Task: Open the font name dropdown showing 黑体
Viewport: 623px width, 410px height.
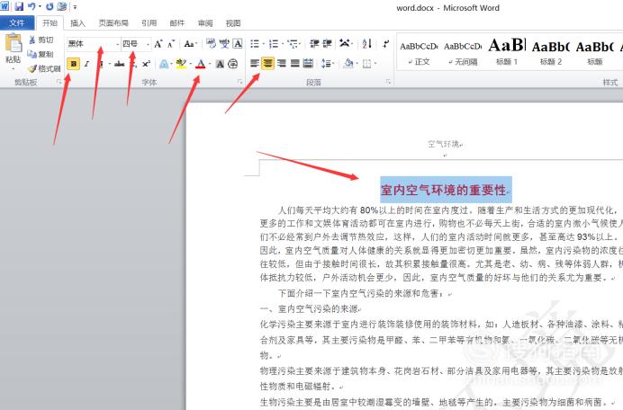Action: (x=118, y=44)
